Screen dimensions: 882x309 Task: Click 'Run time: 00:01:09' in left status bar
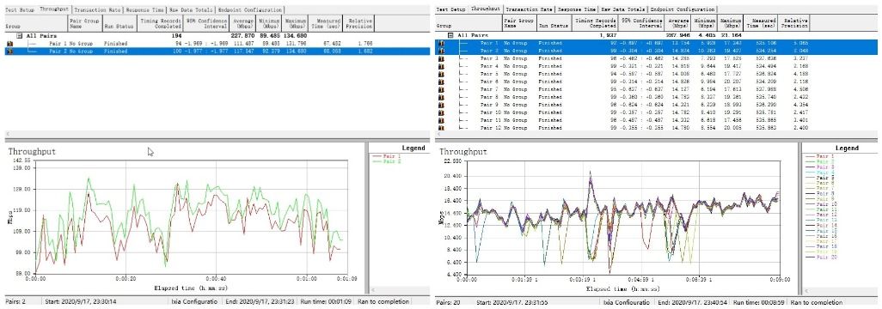[x=327, y=301]
